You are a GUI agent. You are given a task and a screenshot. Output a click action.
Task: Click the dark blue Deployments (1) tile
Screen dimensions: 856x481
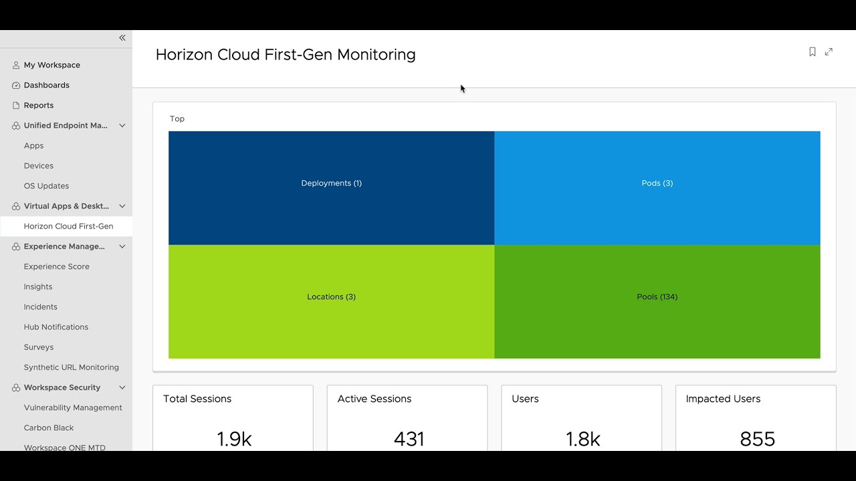coord(332,188)
